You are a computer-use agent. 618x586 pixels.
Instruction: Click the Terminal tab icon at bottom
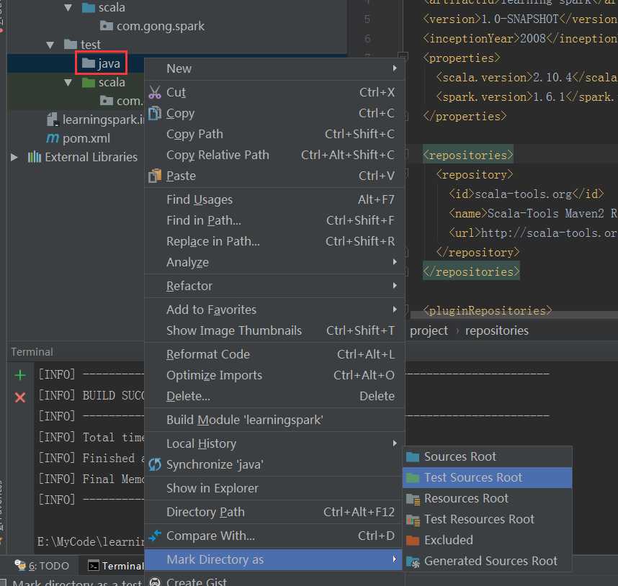point(94,566)
